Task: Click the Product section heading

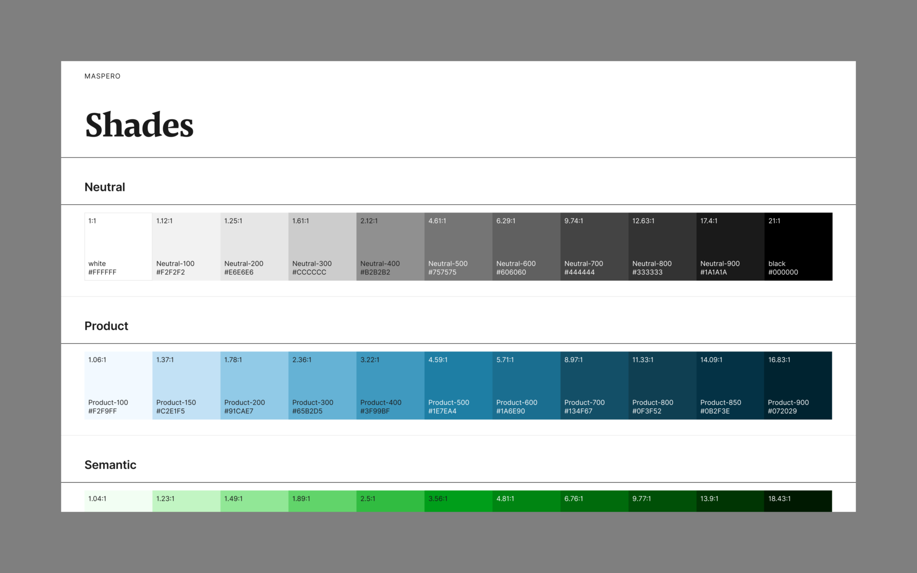Action: tap(106, 326)
